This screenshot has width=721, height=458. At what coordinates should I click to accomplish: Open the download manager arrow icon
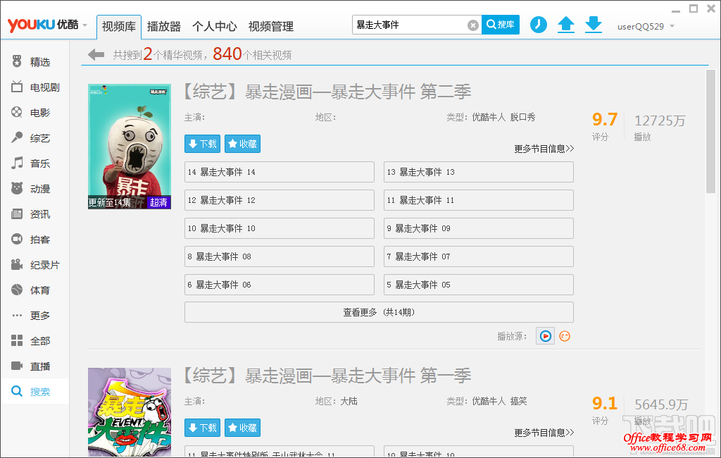594,25
